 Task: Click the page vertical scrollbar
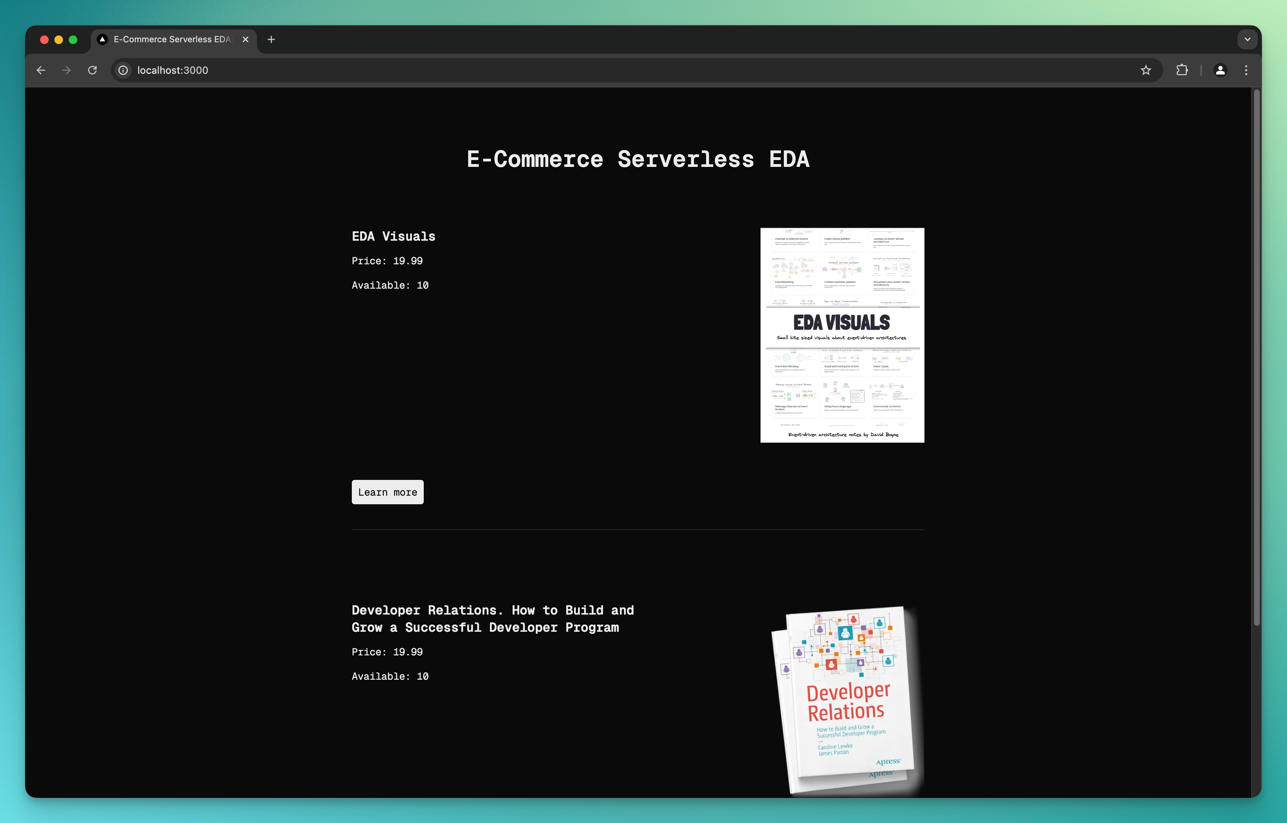pyautogui.click(x=1257, y=357)
